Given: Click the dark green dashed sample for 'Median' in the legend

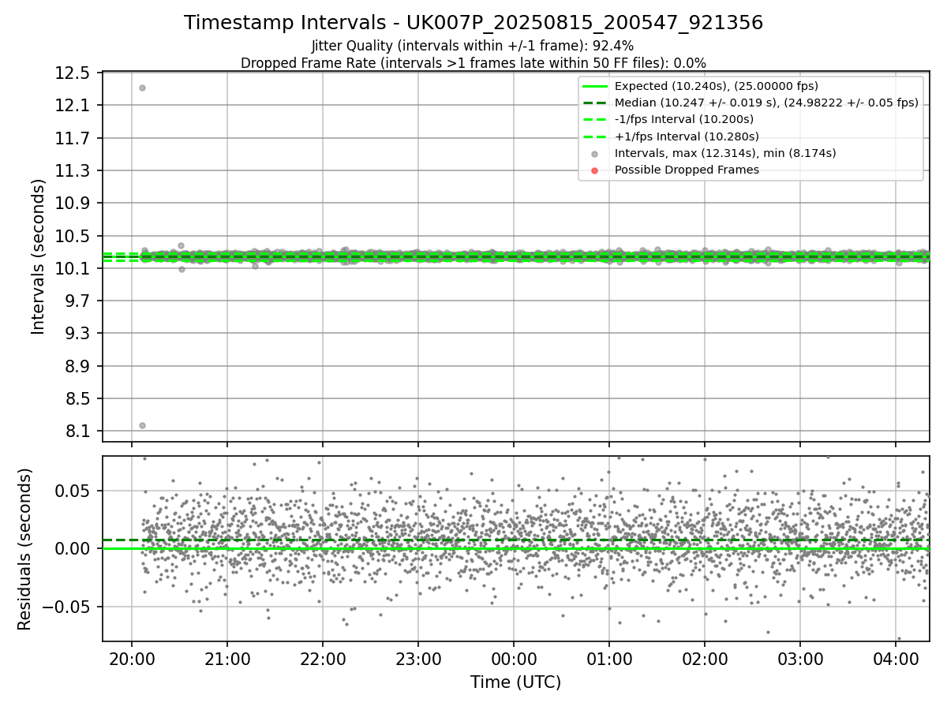Looking at the screenshot, I should coord(595,103).
